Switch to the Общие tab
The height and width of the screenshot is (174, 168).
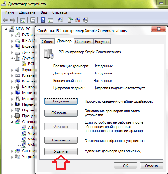point(47,42)
